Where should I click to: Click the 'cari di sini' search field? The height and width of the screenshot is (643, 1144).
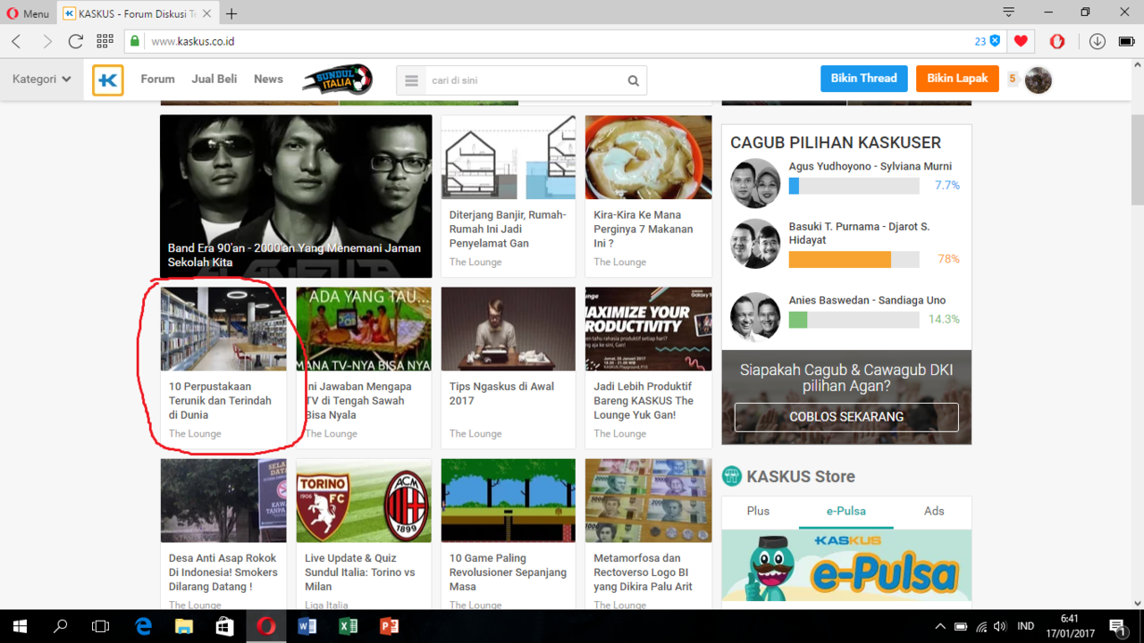click(523, 80)
